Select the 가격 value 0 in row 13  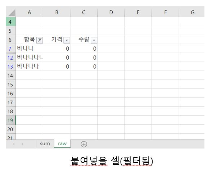coord(57,67)
